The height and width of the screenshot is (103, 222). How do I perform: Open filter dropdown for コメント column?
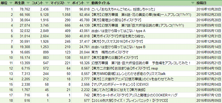point(47,3)
